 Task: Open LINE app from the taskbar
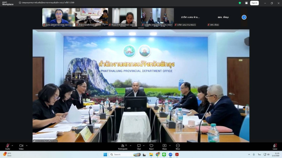(164, 154)
